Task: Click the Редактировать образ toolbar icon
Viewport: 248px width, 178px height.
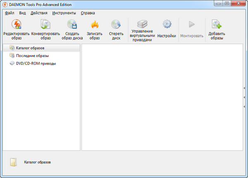Action: point(16,25)
